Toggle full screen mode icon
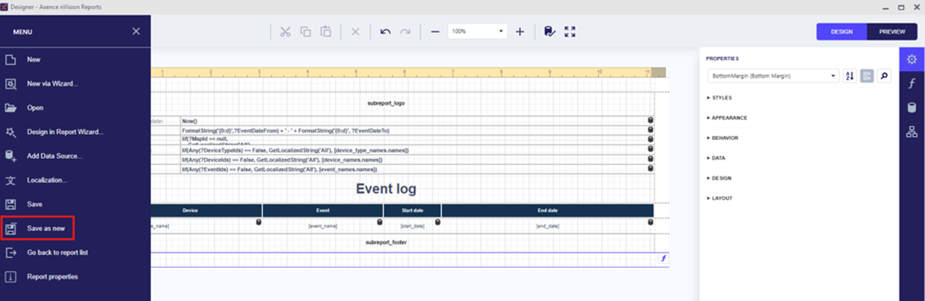This screenshot has height=301, width=925. pyautogui.click(x=569, y=32)
